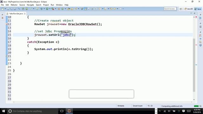Open the Previous Annotation dropdown arrow
Viewport: 203px width, 114px height.
108,9
